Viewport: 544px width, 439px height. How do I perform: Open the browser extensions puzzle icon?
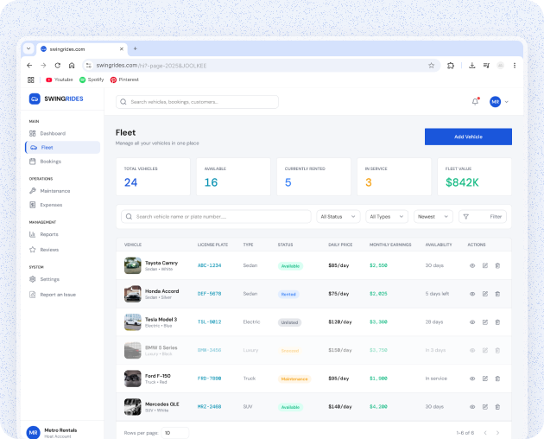[451, 66]
